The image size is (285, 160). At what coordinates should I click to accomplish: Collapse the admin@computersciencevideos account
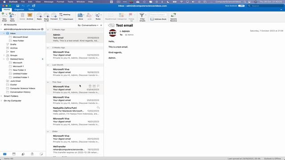click(x=1, y=29)
